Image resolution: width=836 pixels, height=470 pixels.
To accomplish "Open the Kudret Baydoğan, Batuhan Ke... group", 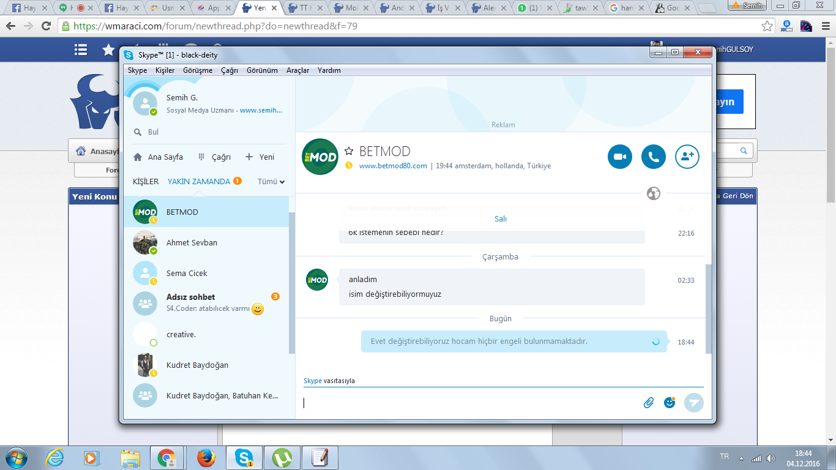I will click(206, 395).
